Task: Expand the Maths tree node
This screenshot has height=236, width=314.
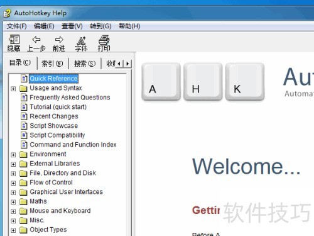Action: tap(13, 202)
